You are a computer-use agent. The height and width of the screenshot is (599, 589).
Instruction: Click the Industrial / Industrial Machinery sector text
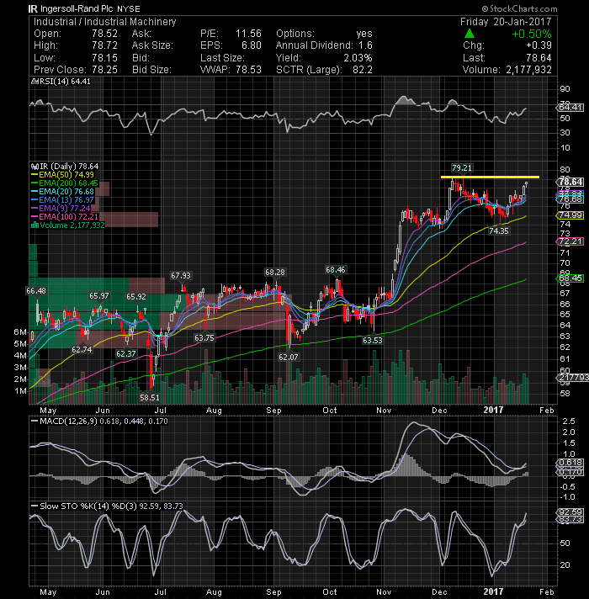[x=105, y=22]
